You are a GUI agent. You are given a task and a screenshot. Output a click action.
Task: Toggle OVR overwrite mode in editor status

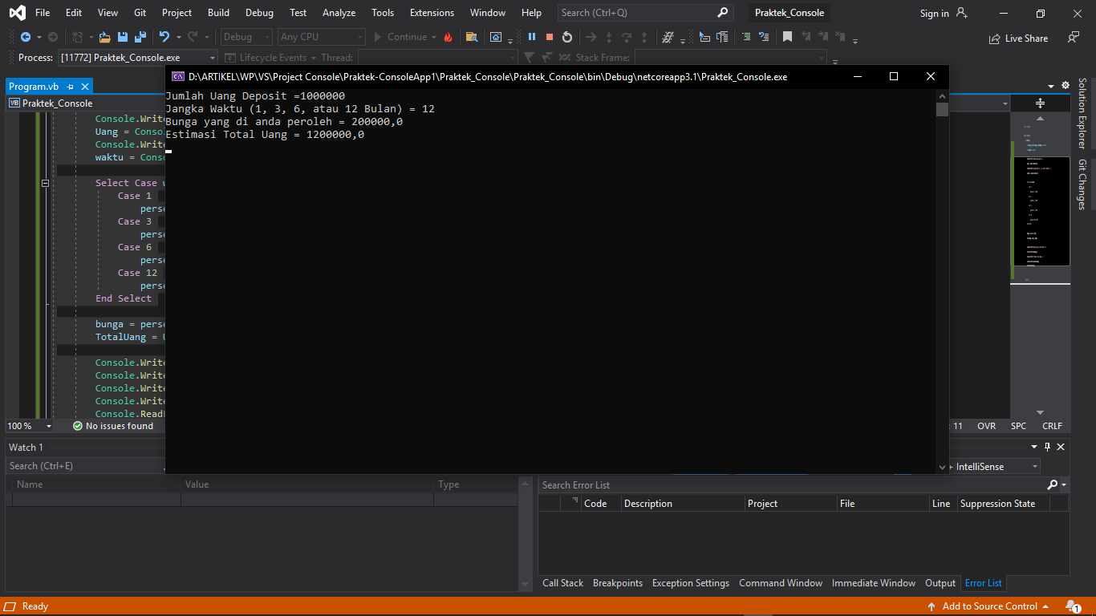[986, 426]
